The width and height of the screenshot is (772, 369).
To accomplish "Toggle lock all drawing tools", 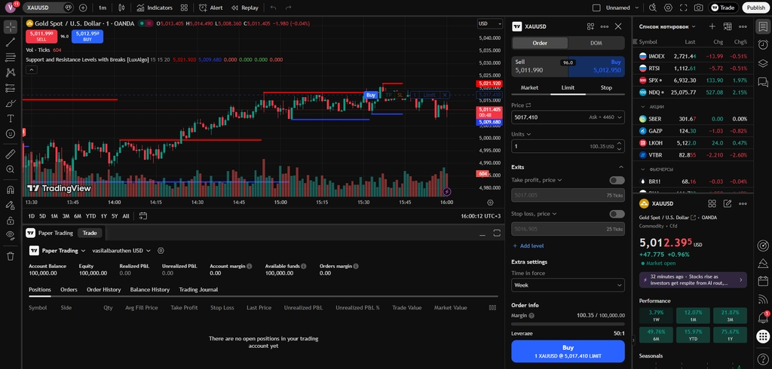I will pos(11,221).
